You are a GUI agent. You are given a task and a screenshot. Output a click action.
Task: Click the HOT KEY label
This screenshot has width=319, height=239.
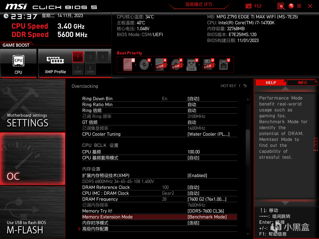coord(228,86)
